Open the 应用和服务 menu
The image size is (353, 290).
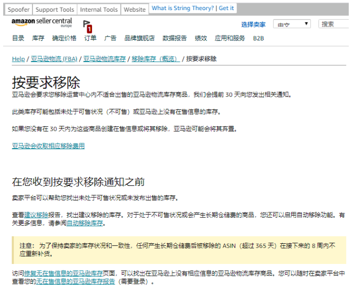229,38
